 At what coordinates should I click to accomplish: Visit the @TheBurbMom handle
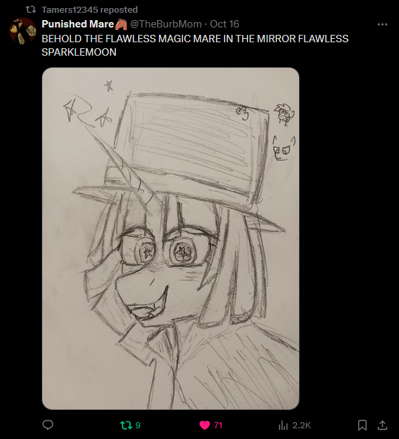click(x=166, y=24)
